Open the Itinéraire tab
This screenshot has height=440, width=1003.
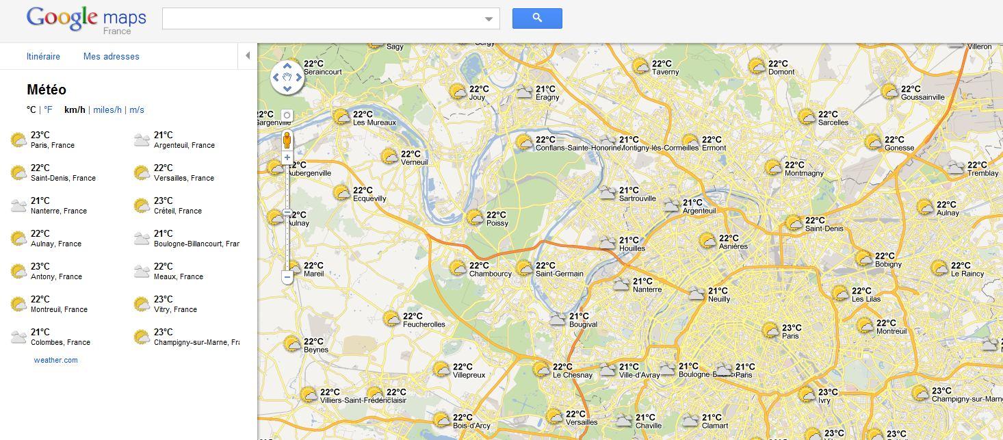pos(43,56)
